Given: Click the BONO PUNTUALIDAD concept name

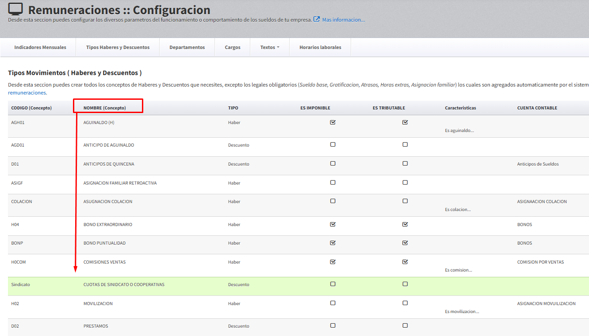Looking at the screenshot, I should tap(105, 243).
